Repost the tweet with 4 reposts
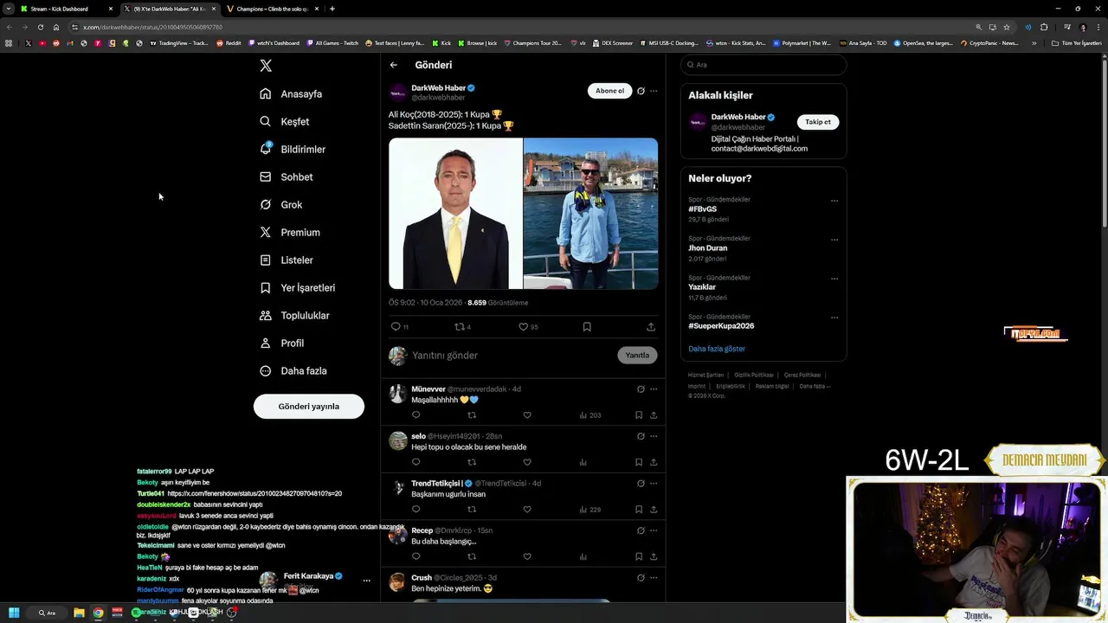 click(460, 326)
